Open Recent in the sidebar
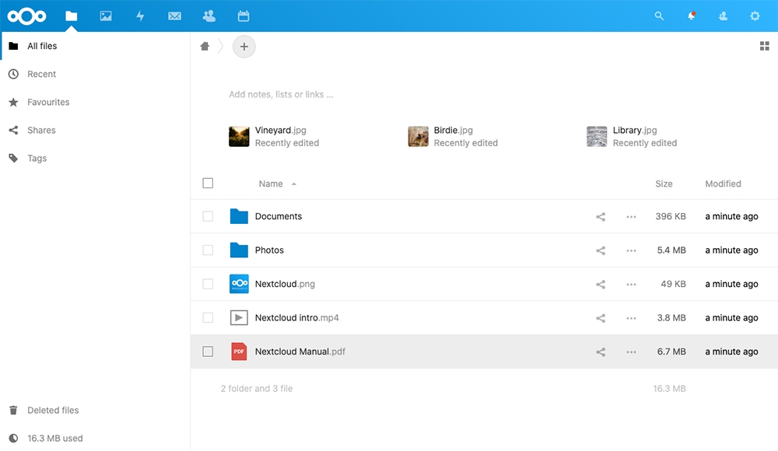Image resolution: width=778 pixels, height=451 pixels. tap(95, 74)
